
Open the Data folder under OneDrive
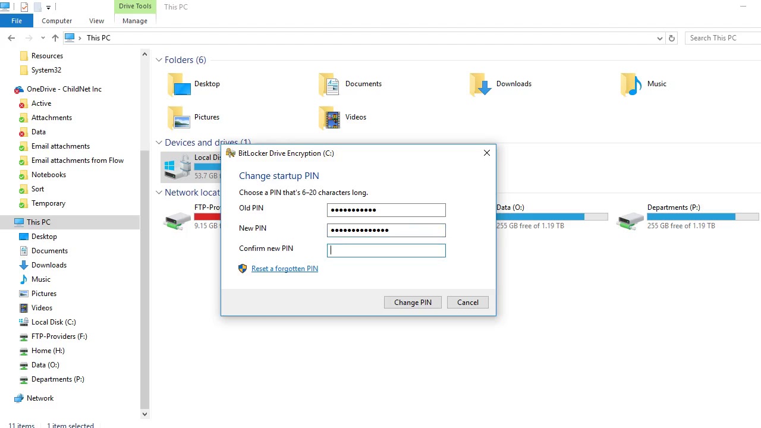coord(39,132)
